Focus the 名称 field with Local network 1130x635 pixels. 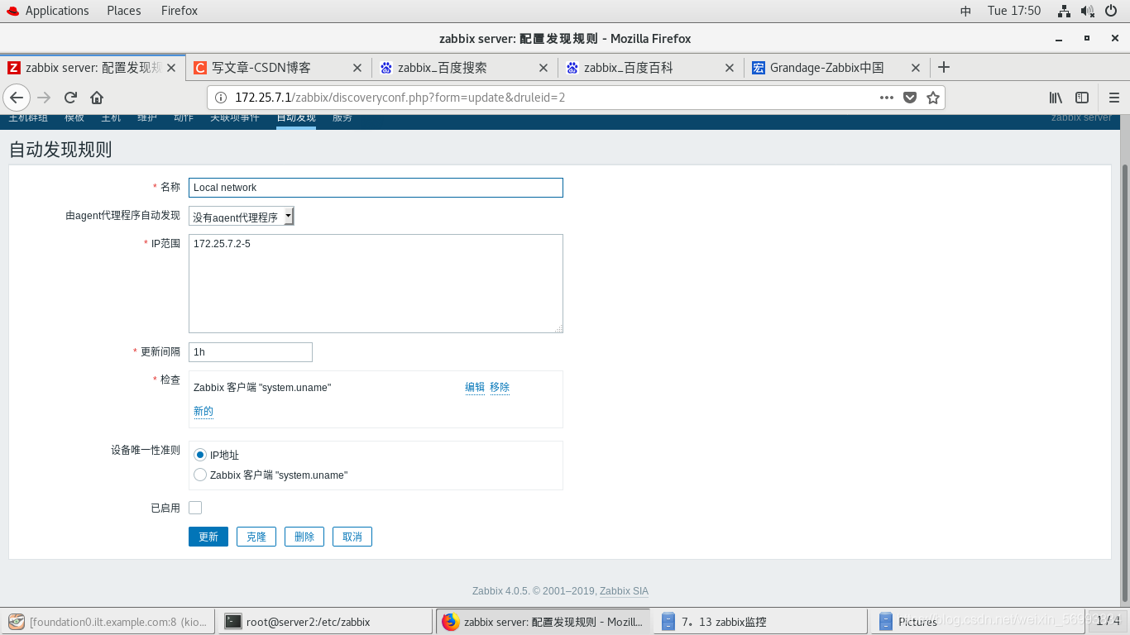coord(376,188)
